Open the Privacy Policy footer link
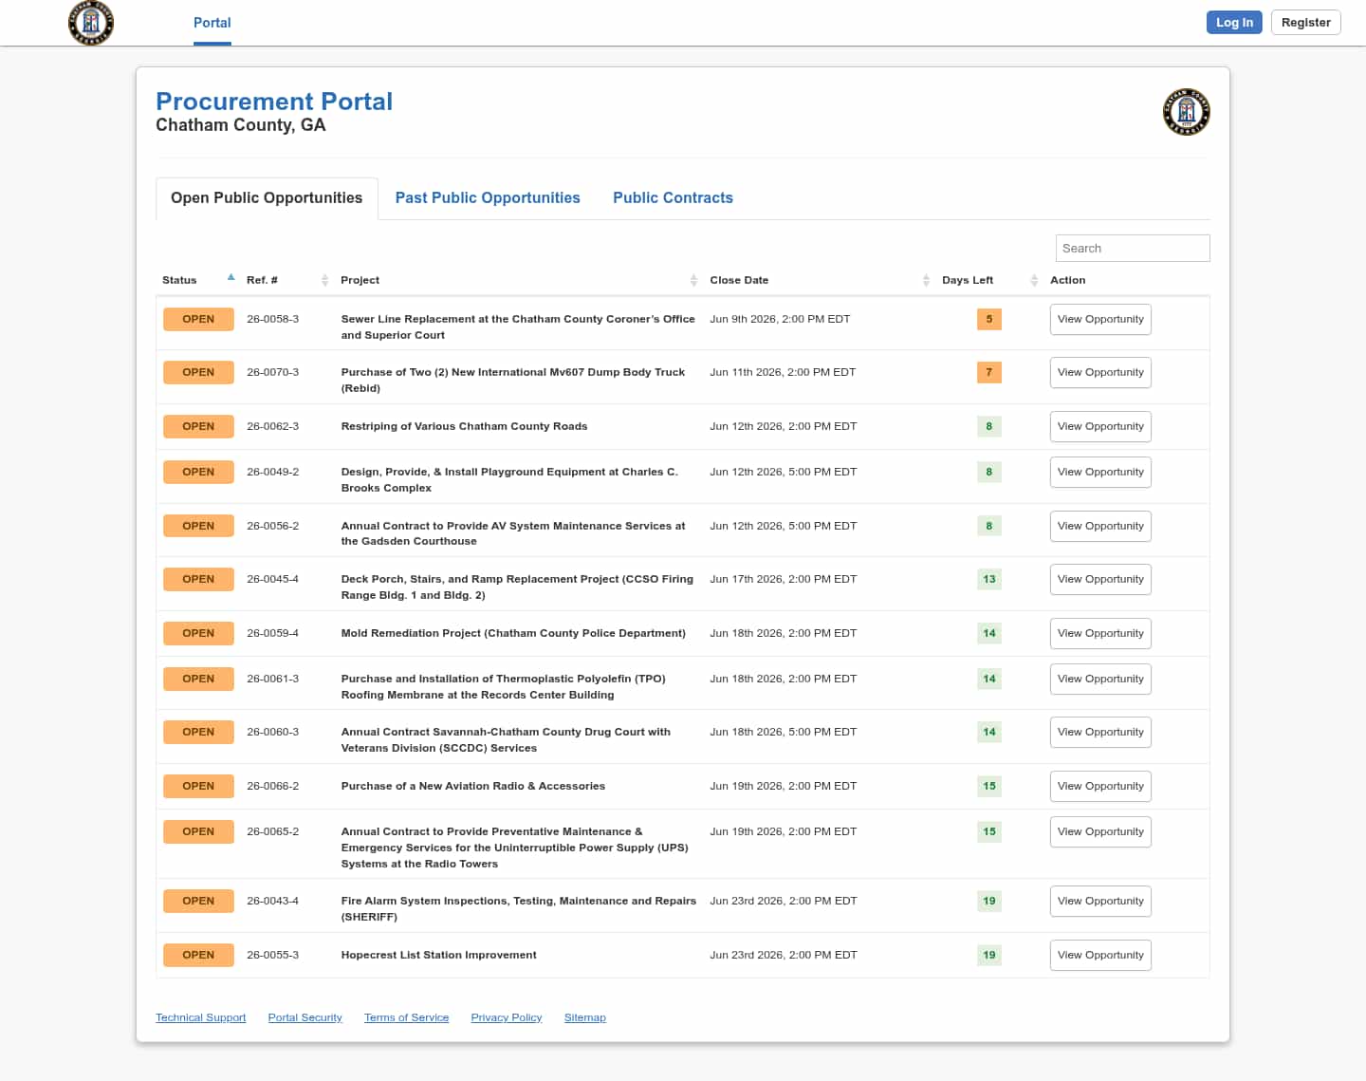Screen dimensions: 1366x1081 pyautogui.click(x=507, y=1017)
